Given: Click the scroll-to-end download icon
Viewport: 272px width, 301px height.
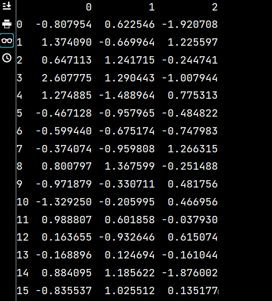Looking at the screenshot, I should coord(7,6).
